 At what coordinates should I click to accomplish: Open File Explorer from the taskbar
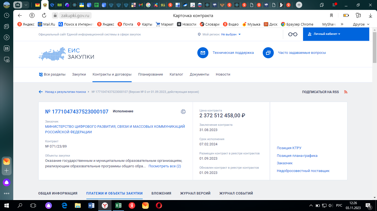tap(78, 205)
